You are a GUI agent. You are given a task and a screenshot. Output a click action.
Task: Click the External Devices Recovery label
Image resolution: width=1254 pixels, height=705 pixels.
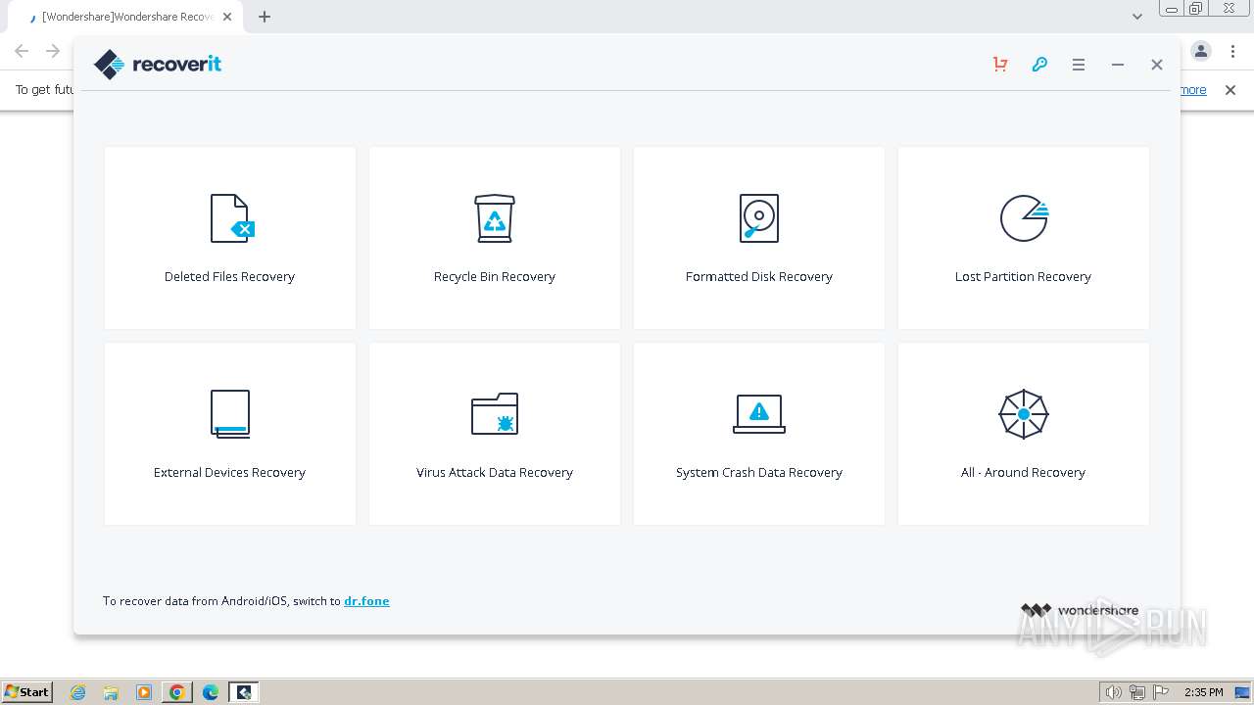229,473
